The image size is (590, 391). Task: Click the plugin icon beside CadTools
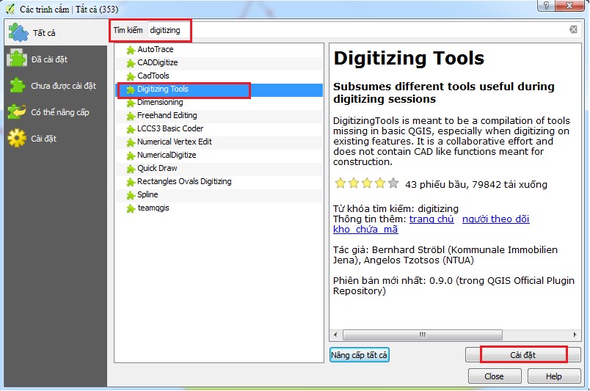click(x=131, y=76)
